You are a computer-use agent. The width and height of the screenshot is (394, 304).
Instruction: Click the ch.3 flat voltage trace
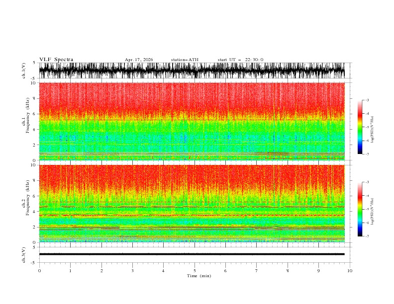[x=192, y=254]
